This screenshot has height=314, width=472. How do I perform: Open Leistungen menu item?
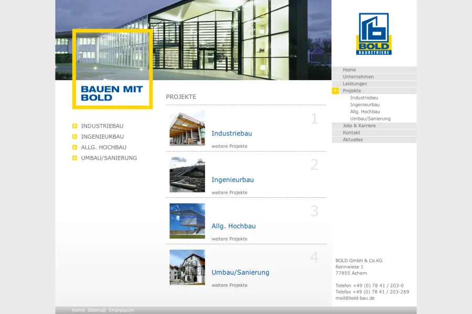tap(355, 84)
